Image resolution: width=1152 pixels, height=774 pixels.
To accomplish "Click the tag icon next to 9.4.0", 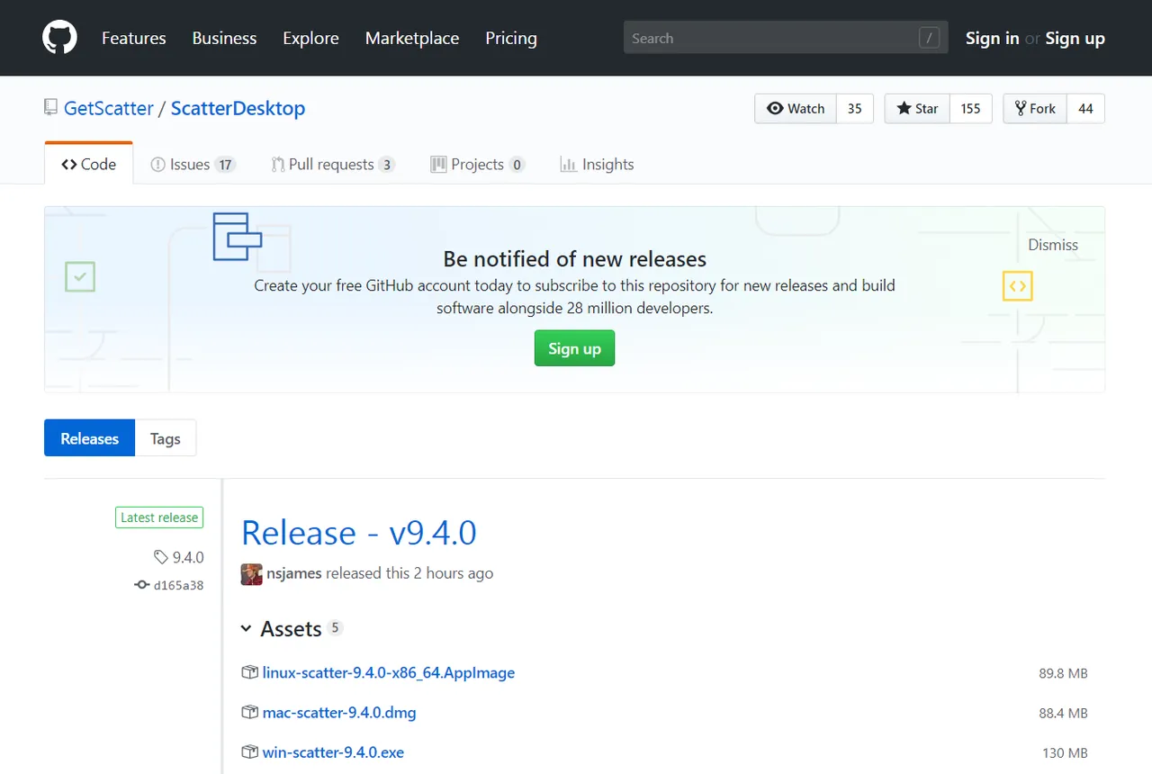I will tap(160, 557).
